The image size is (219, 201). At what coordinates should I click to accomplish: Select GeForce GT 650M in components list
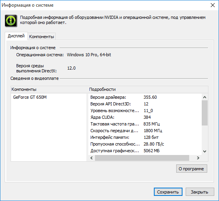pyautogui.click(x=30, y=97)
